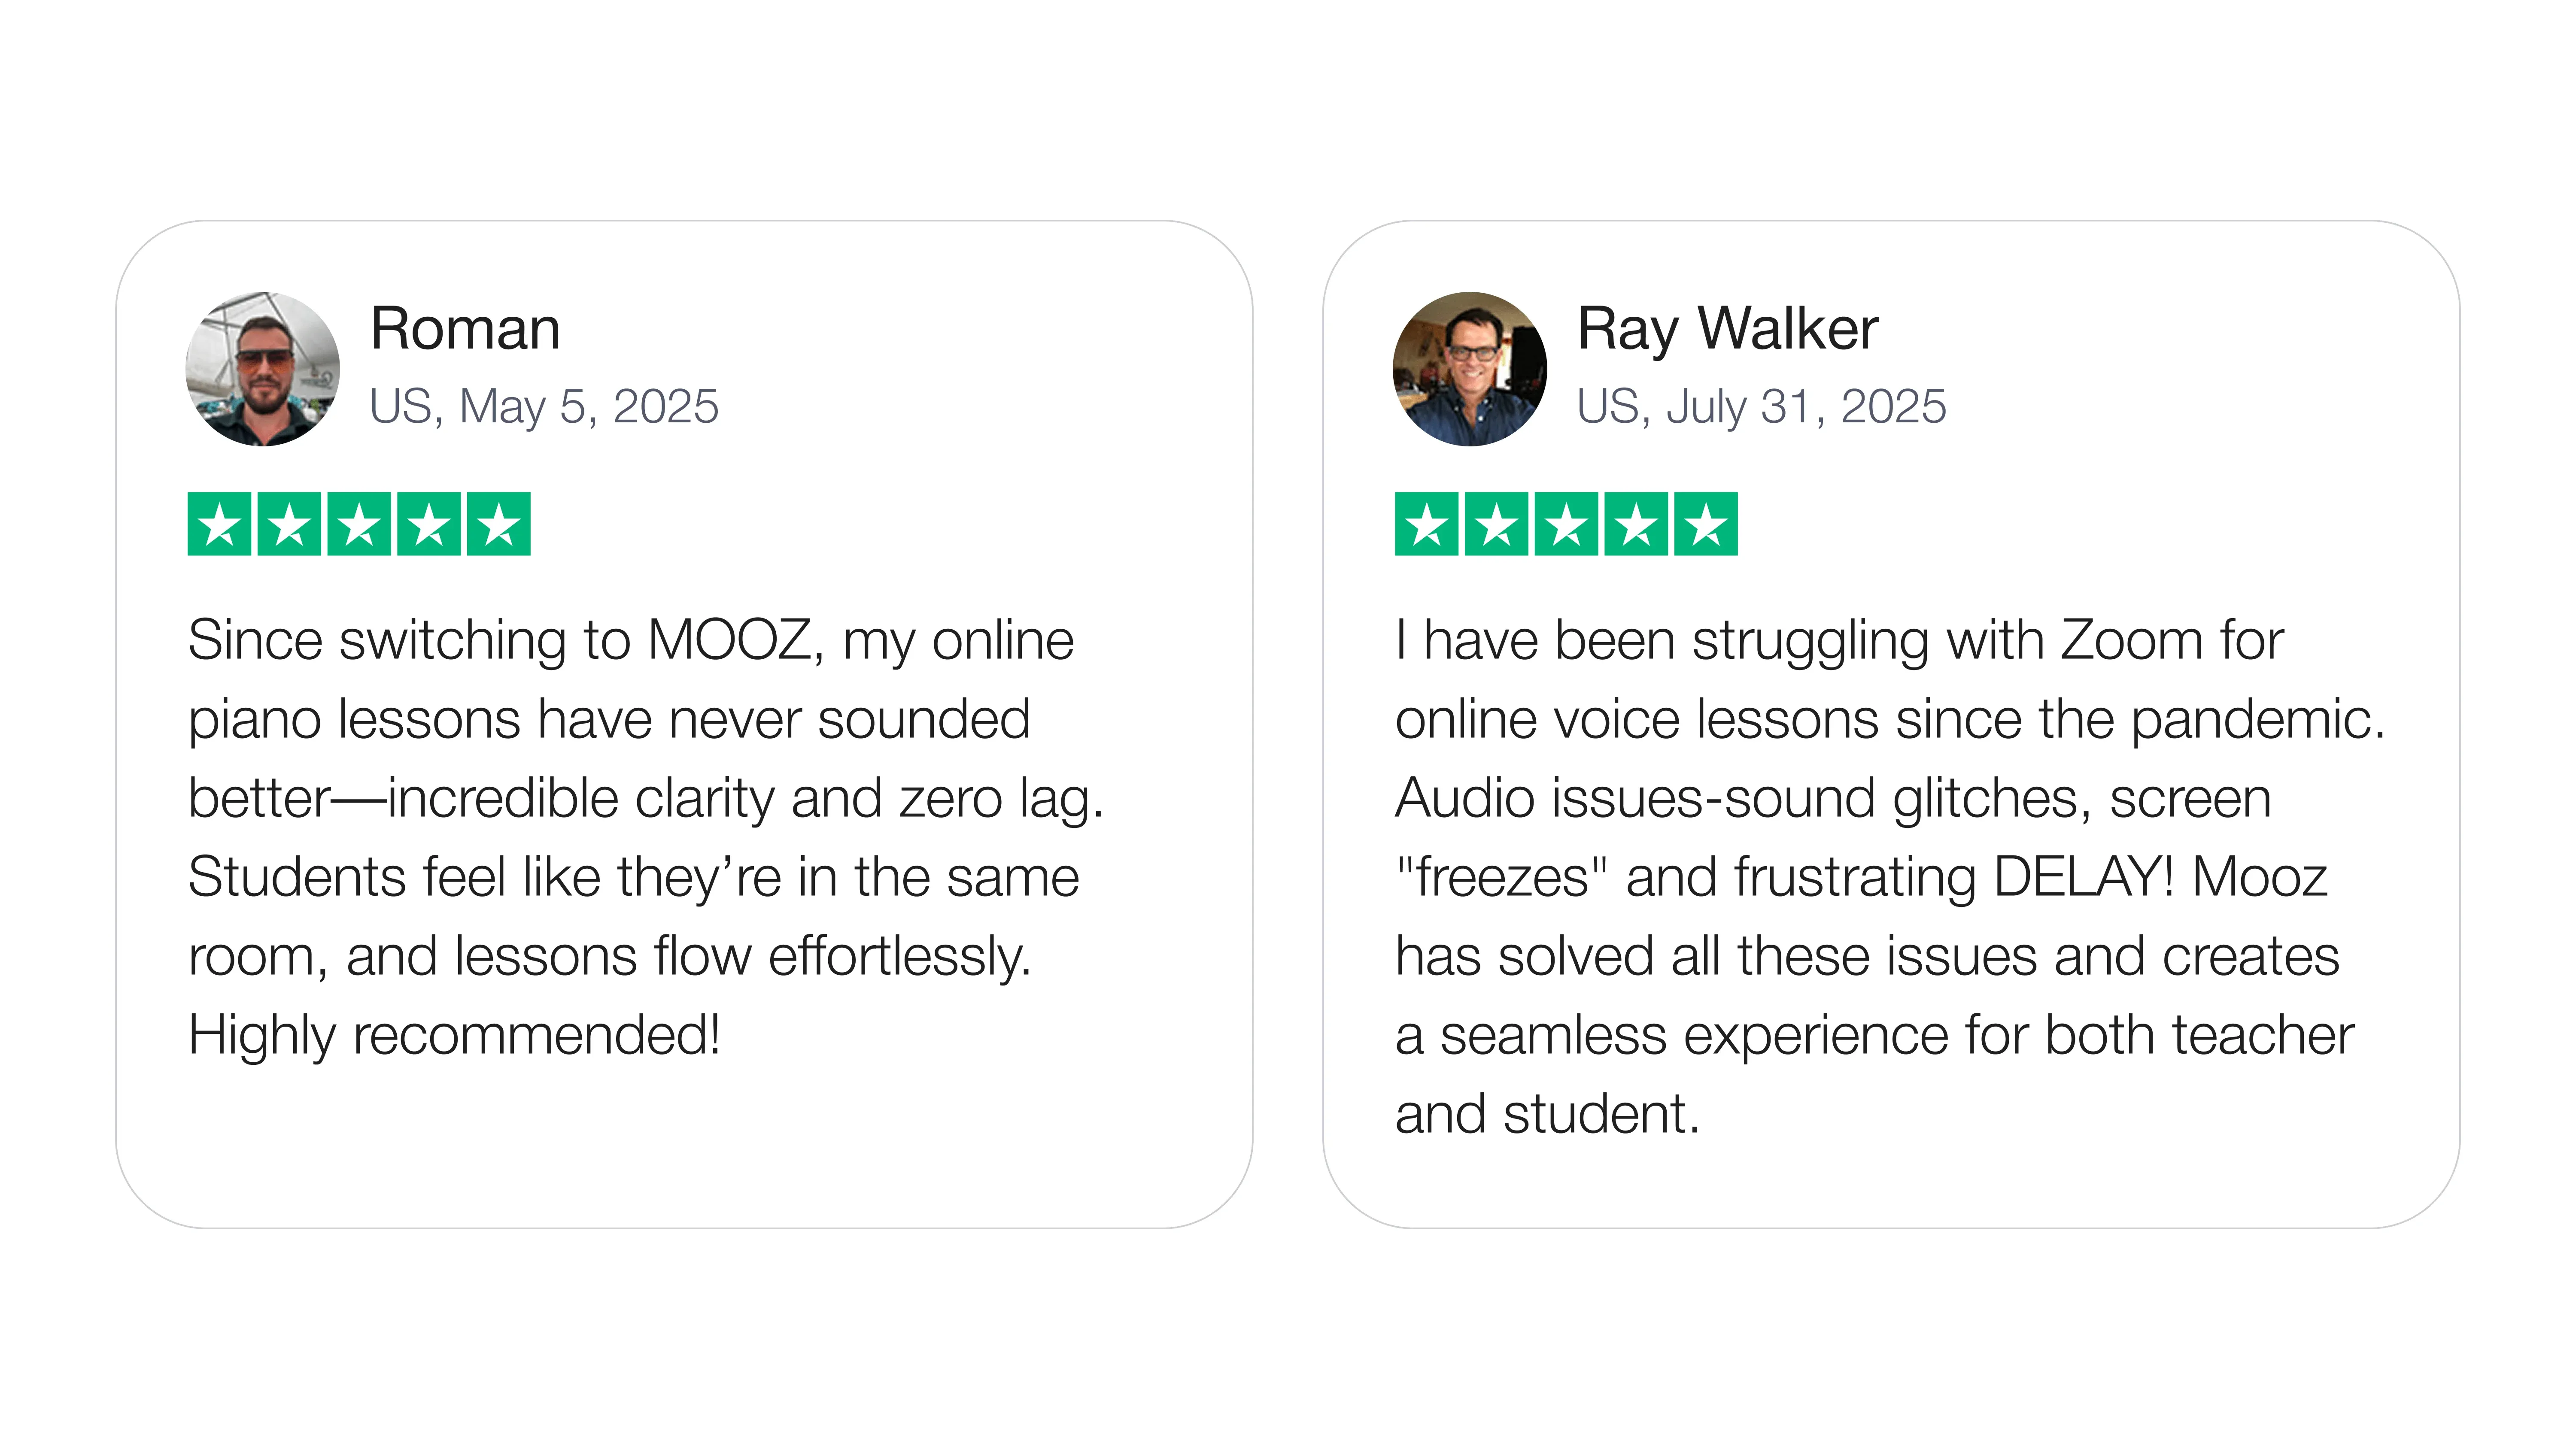
Task: Select third star in Roman's rating
Action: pos(359,524)
